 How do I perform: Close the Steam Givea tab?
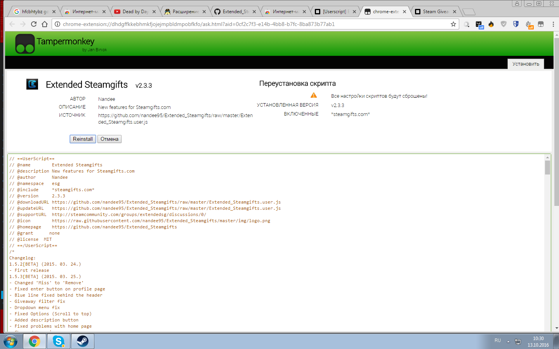point(455,12)
